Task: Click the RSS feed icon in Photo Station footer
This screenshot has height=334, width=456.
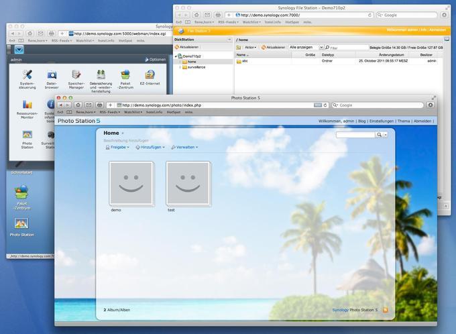Action: [x=385, y=310]
